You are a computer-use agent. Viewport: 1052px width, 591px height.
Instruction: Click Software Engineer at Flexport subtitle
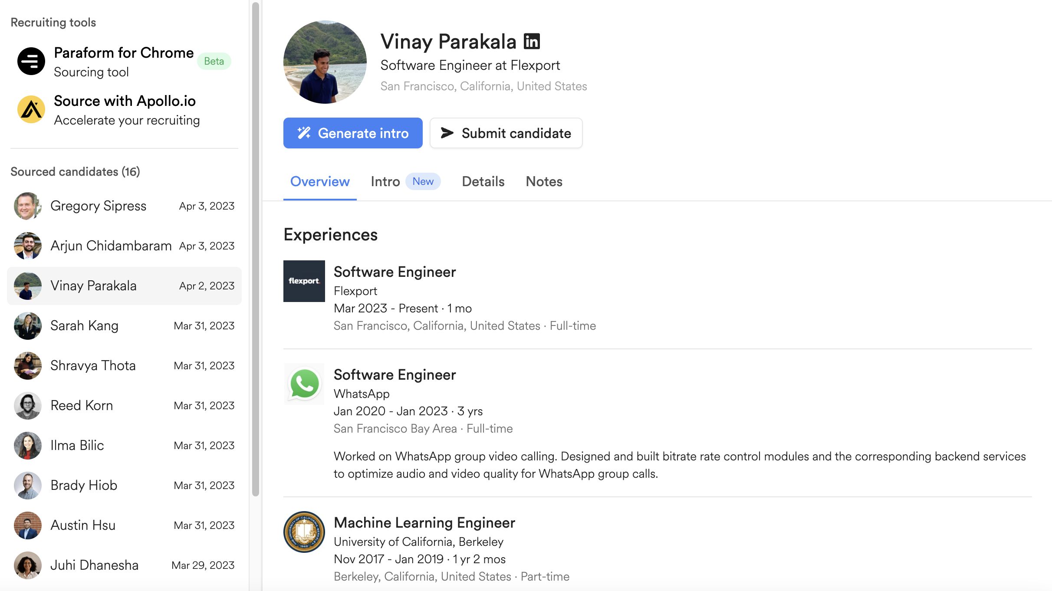click(470, 65)
